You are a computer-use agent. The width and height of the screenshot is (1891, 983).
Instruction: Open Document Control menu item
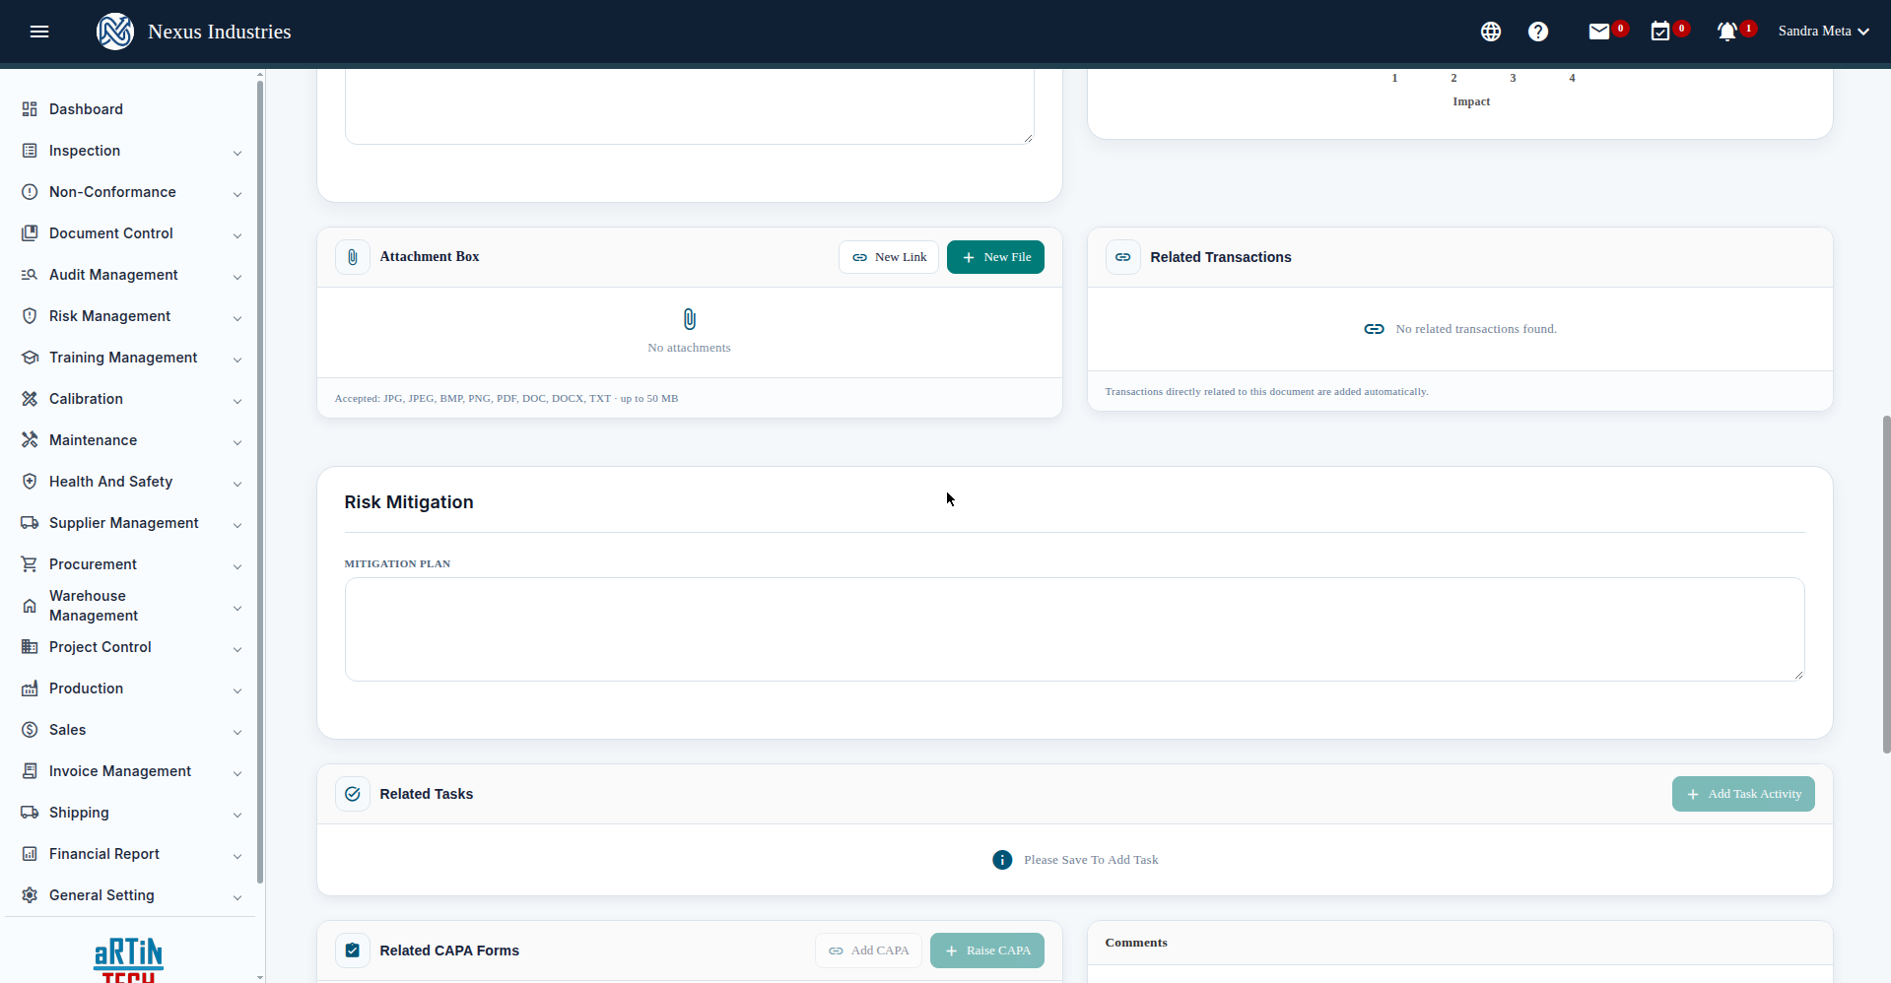pos(131,233)
